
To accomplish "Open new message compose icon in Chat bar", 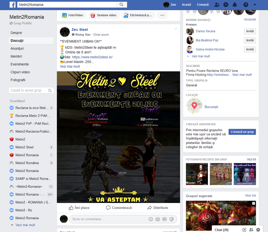I will 244,230.
